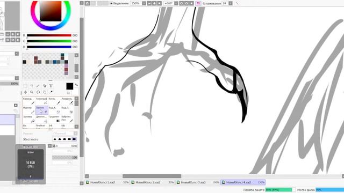Click the reset zoom button
This screenshot has width=344, height=193.
coord(160,3)
